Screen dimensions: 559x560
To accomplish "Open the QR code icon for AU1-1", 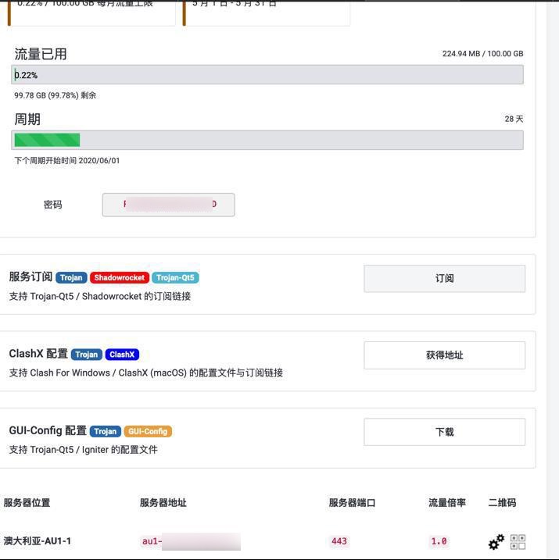I will [x=518, y=541].
